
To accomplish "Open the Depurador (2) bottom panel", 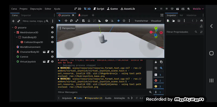I will [94, 98].
